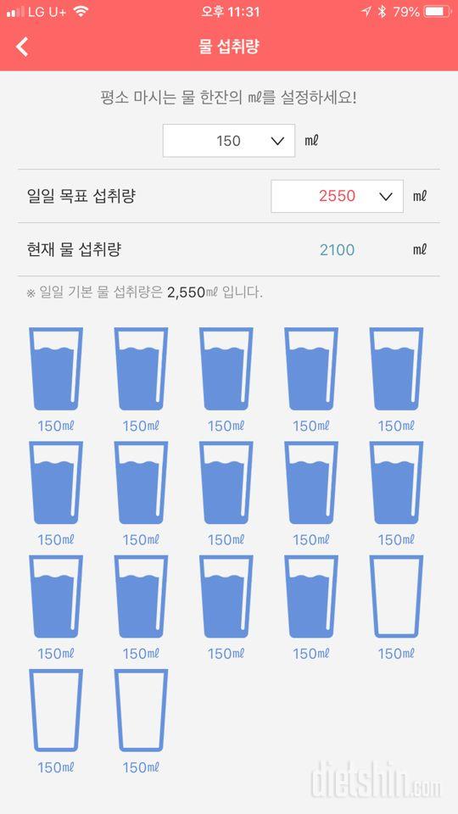The width and height of the screenshot is (458, 814).
Task: Tap the back arrow in the header
Action: tap(22, 47)
